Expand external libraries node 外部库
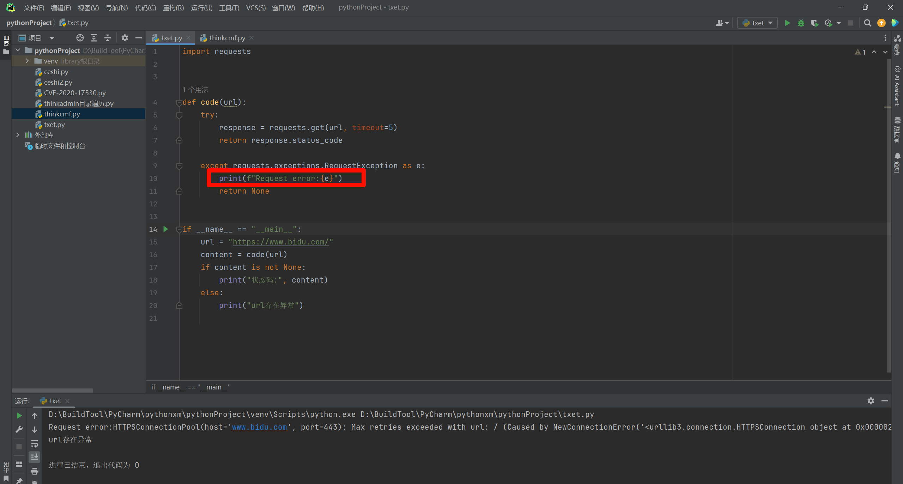 click(18, 135)
